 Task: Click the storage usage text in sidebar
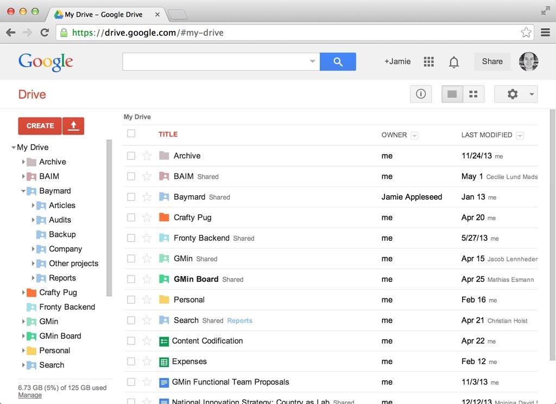(x=62, y=388)
